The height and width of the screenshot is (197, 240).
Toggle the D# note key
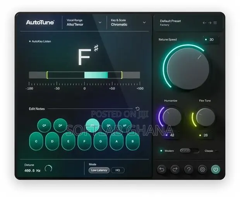click(60, 126)
